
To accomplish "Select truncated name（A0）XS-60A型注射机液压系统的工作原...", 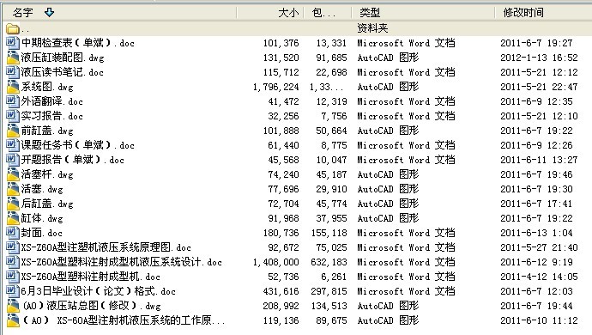I will 124,320.
